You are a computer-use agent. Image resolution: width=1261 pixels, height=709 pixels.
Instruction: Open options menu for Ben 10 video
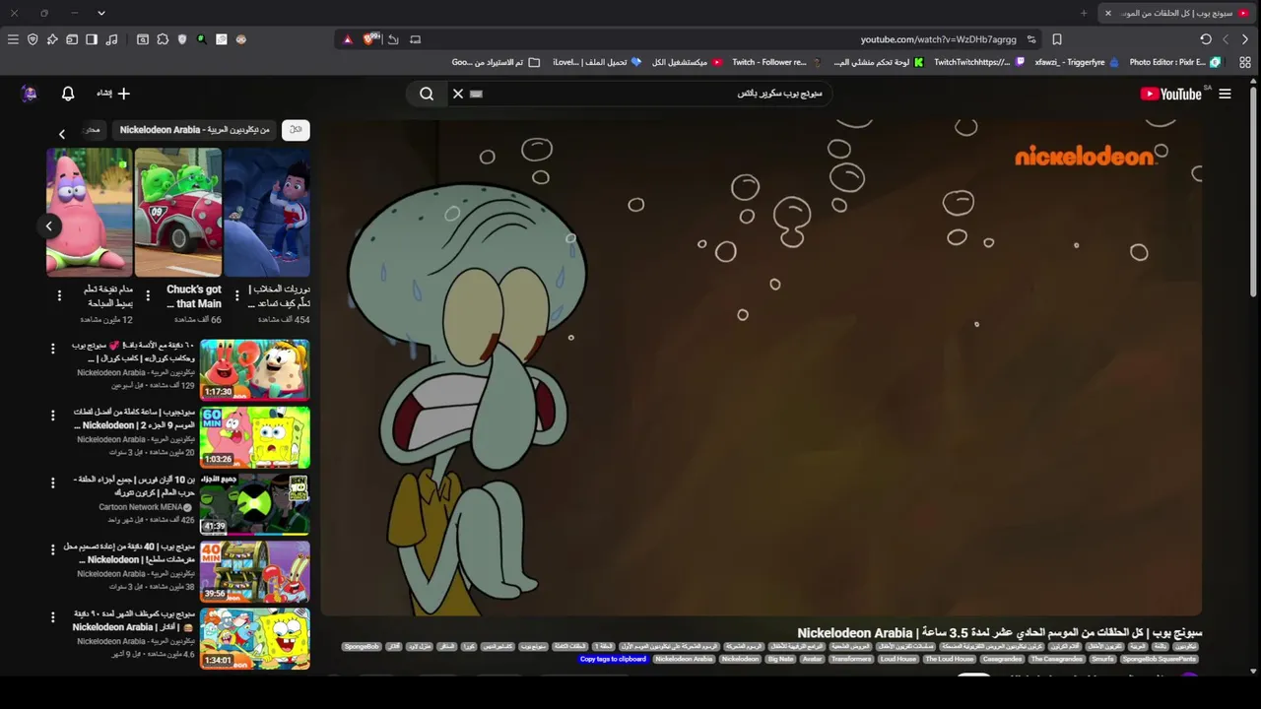(x=53, y=483)
